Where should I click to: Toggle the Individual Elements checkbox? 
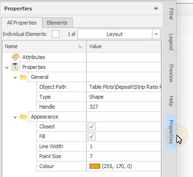click(x=56, y=34)
